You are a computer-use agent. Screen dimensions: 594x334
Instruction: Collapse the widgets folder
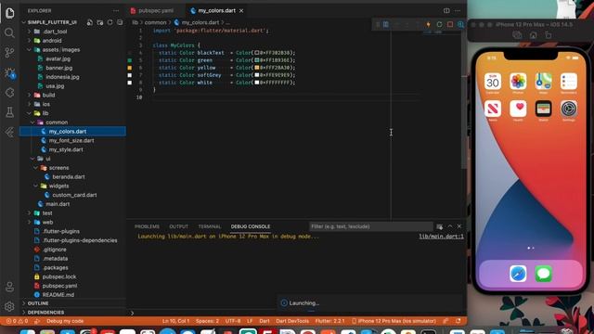(x=35, y=186)
